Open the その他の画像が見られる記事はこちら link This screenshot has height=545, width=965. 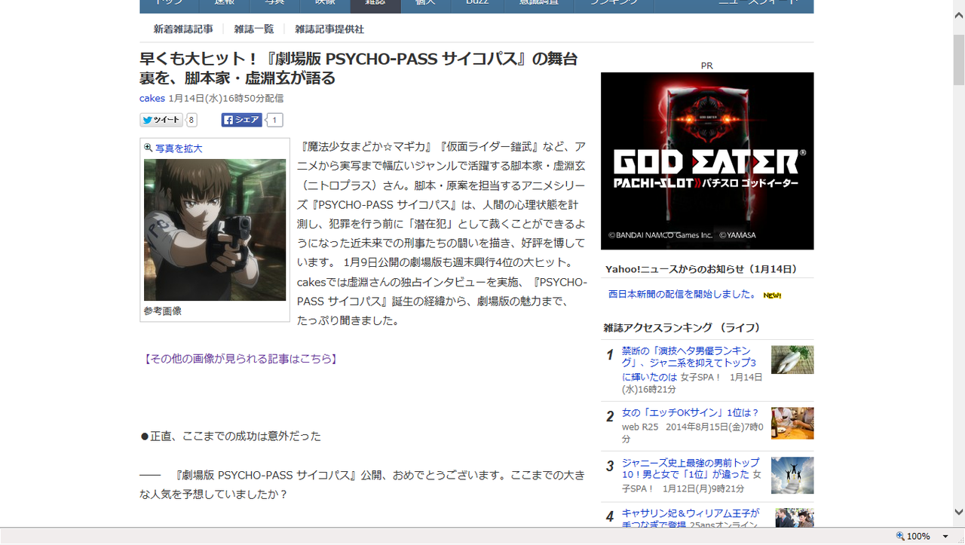pos(240,359)
